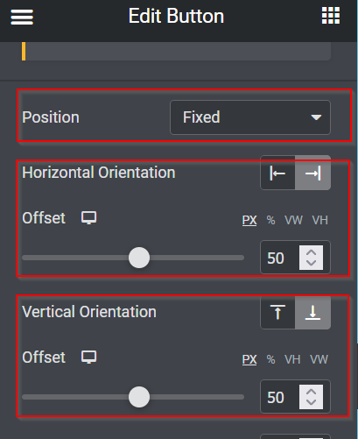
Task: Select % unit for horizontal offset
Action: (x=270, y=220)
